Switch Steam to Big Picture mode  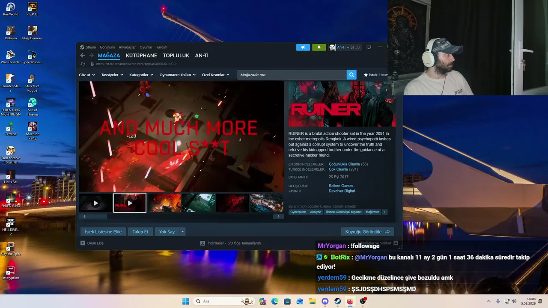(369, 47)
